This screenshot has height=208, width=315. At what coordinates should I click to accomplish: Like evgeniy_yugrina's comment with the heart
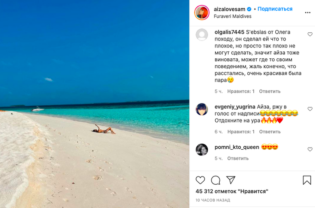(x=310, y=109)
